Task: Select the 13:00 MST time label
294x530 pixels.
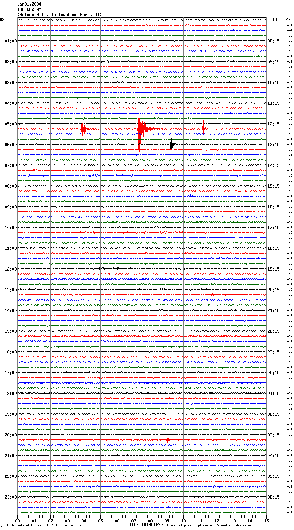Action: (x=11, y=290)
